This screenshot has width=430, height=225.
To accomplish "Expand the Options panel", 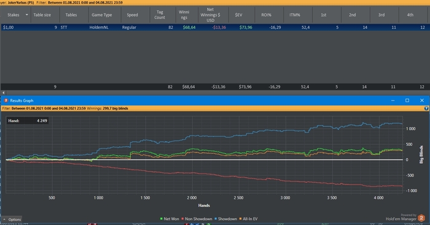I will (12, 219).
